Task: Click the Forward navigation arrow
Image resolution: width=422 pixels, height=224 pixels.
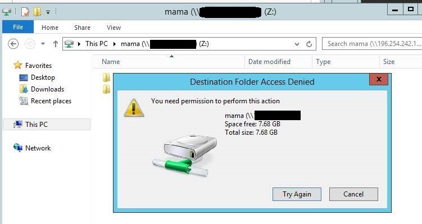Action: 30,44
